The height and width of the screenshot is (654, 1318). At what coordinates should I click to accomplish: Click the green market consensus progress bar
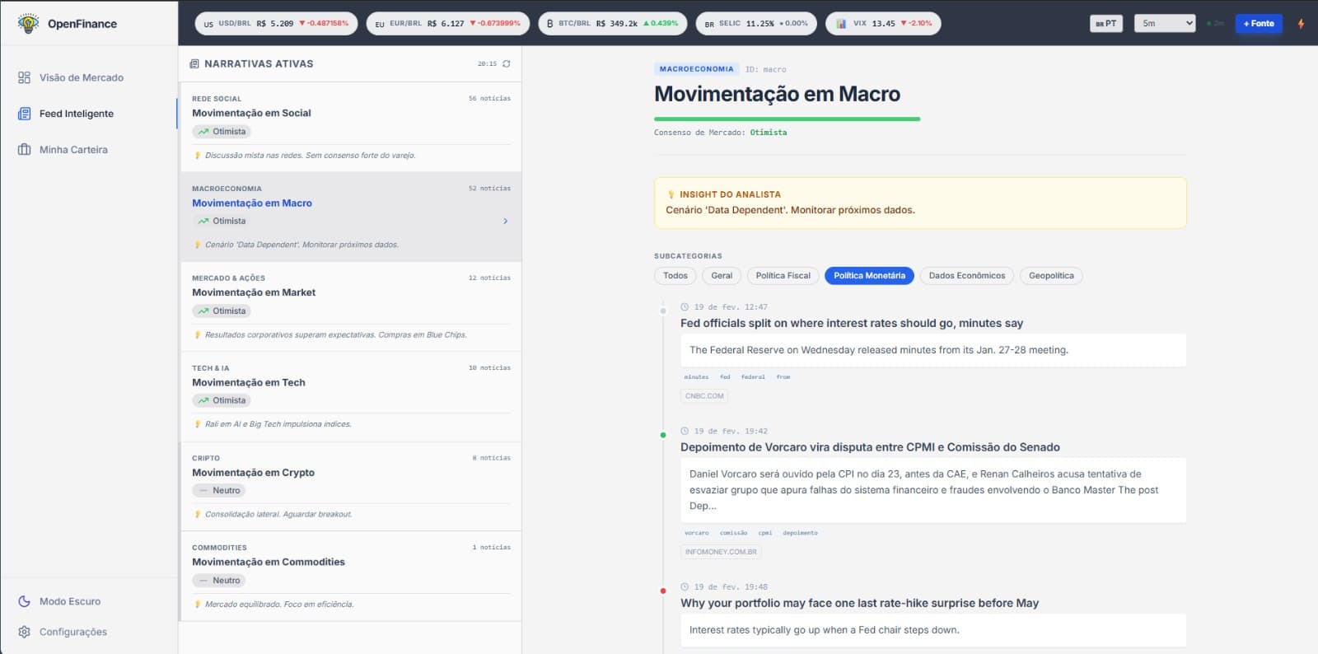pos(787,119)
